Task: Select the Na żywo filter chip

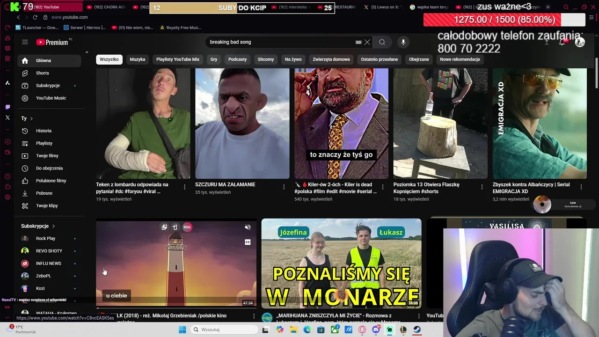Action: [293, 59]
